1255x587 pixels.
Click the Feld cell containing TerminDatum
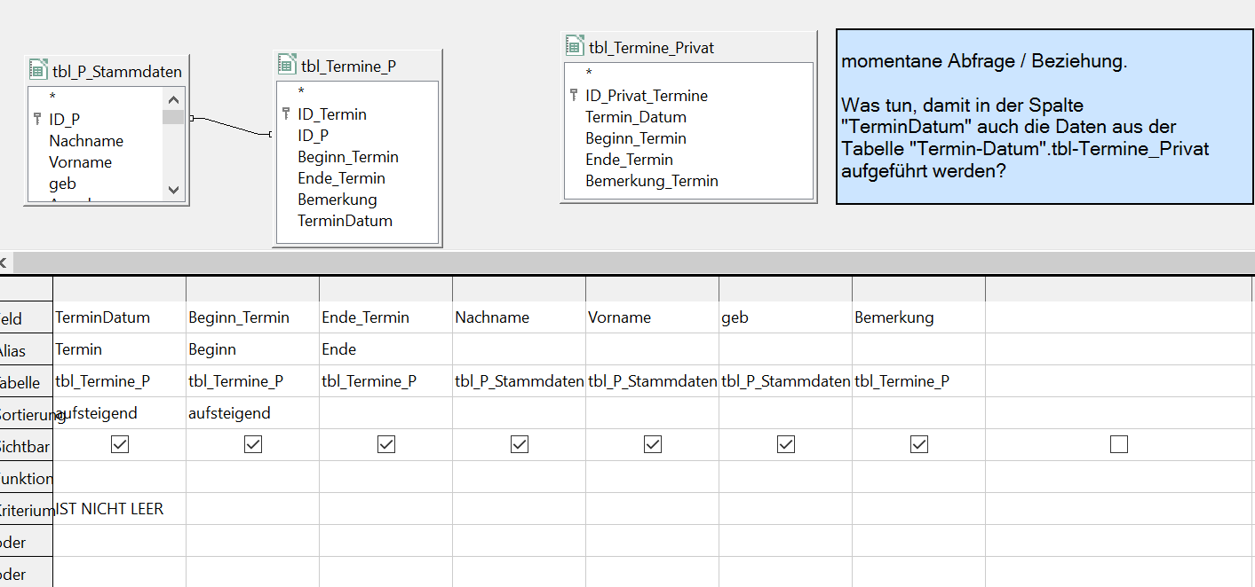(x=120, y=317)
